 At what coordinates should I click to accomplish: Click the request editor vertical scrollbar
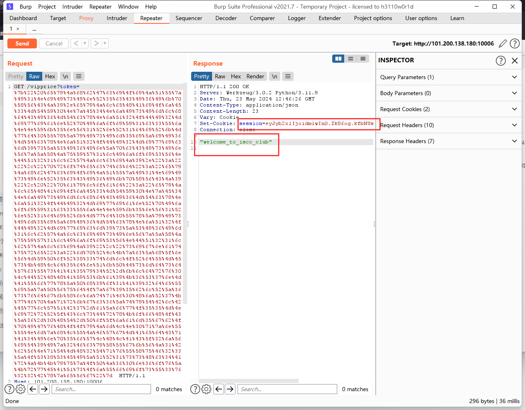tap(185, 193)
